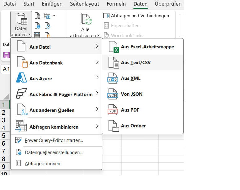
Task: Select row header 2
Action: point(5,113)
